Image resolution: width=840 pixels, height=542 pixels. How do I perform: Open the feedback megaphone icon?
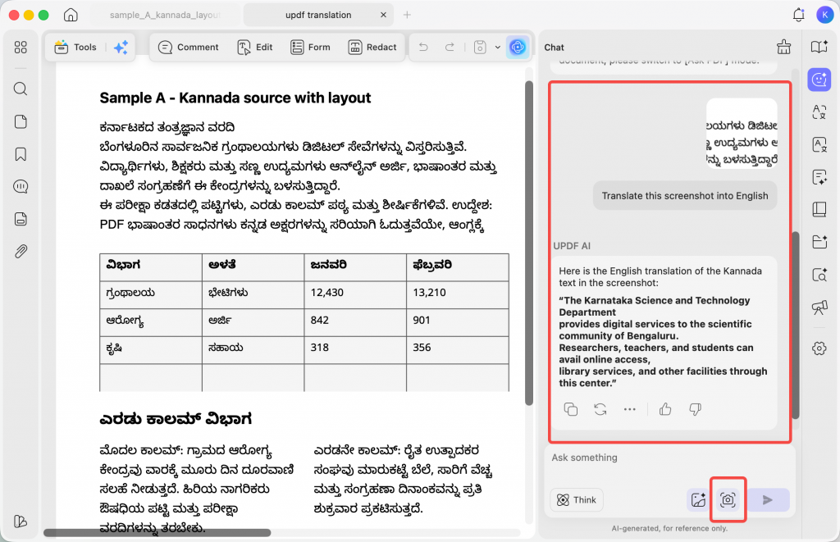pos(819,307)
